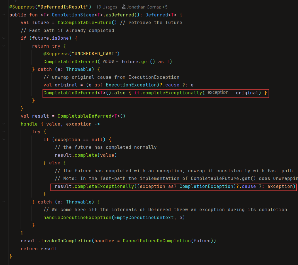Click the EmptyCoroutineContext argument

144,217
